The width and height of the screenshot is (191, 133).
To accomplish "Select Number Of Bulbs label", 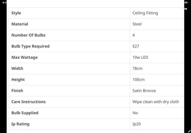I will [28, 35].
